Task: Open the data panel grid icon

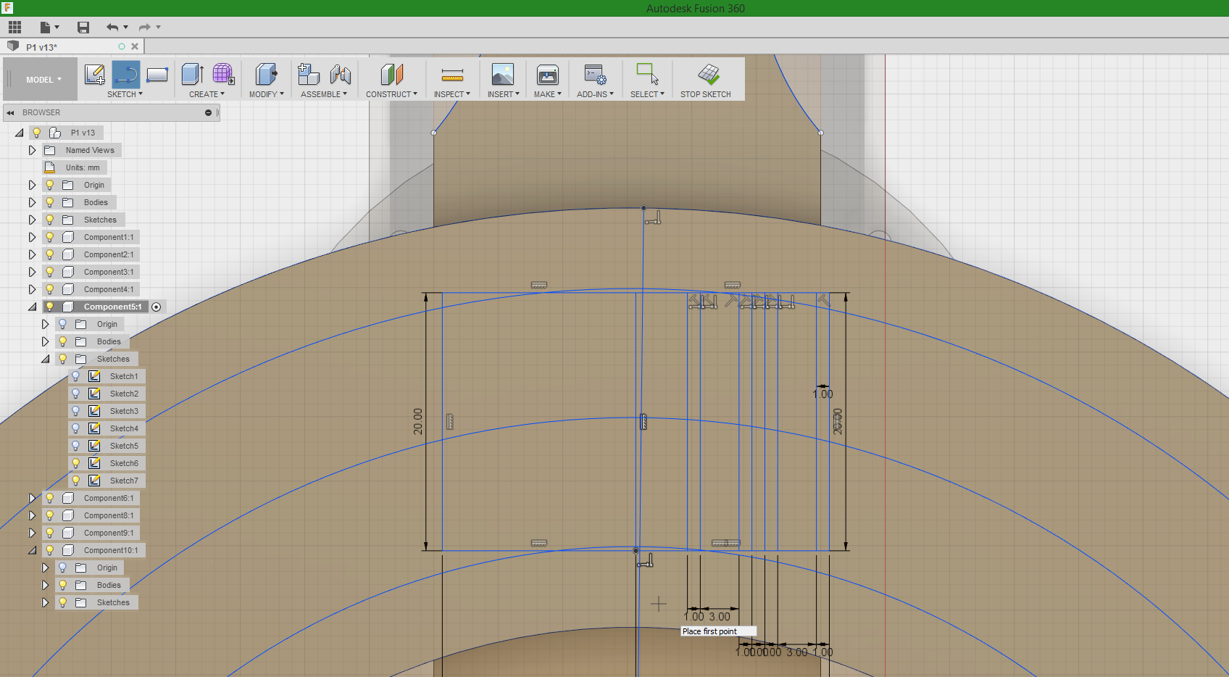Action: 14,28
